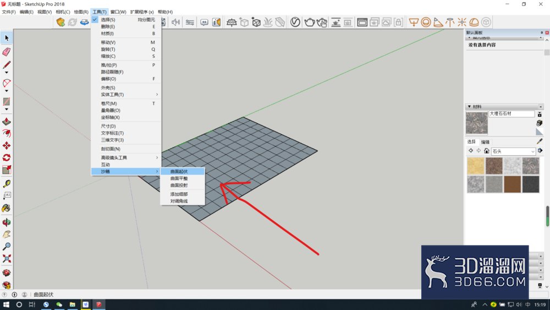Choose the Eraser tool
Image resolution: width=550 pixels, height=310 pixels.
click(x=6, y=52)
